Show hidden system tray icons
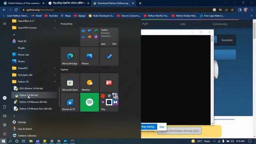Screen dimensions: 256x144 pos(214,141)
